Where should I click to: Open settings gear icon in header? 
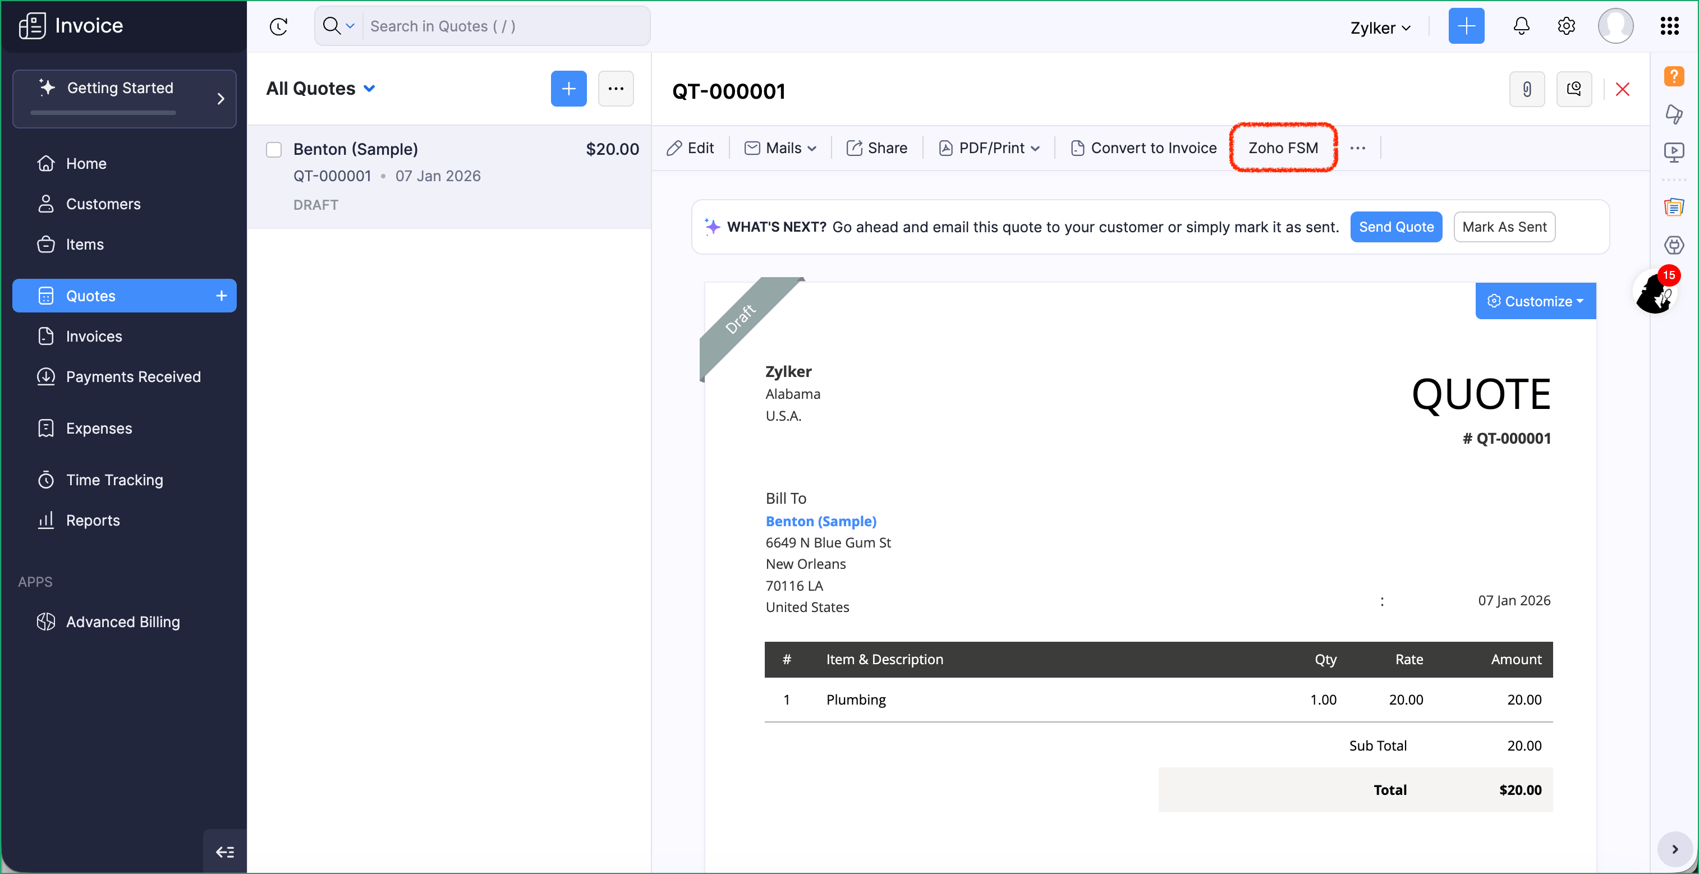click(x=1566, y=26)
